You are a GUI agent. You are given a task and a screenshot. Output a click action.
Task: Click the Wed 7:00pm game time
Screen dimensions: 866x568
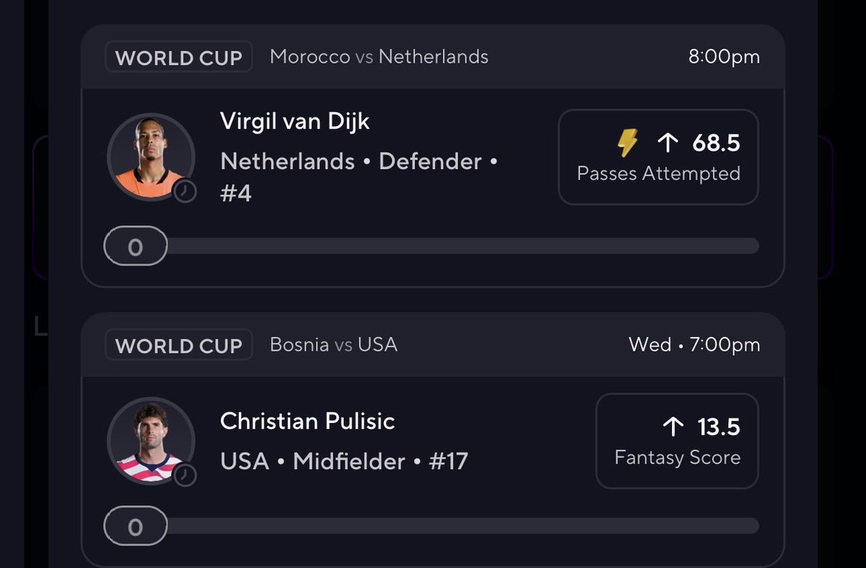coord(694,345)
